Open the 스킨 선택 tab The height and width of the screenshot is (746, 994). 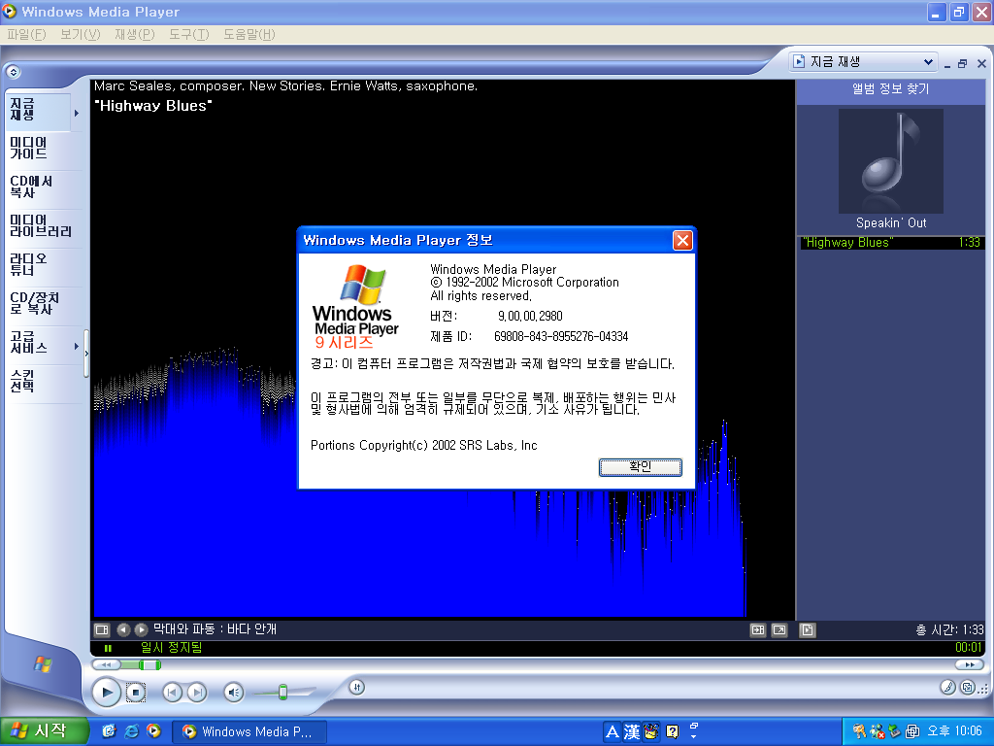[45, 382]
